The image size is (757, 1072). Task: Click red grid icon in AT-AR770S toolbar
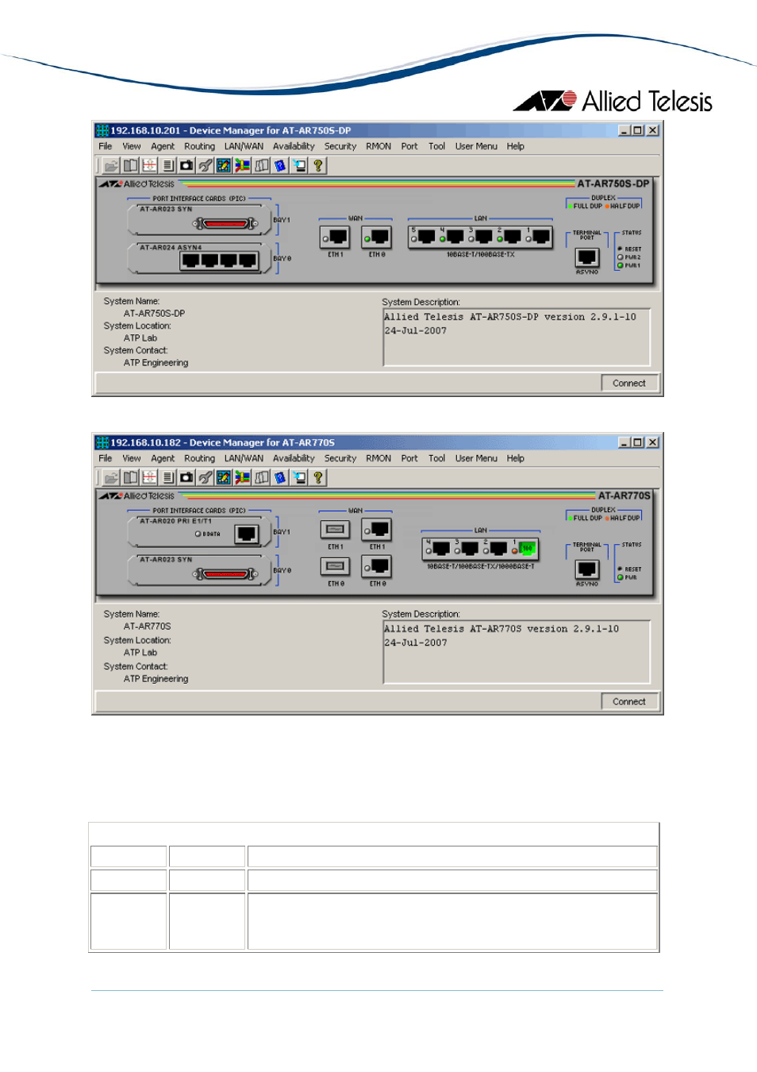(x=149, y=477)
